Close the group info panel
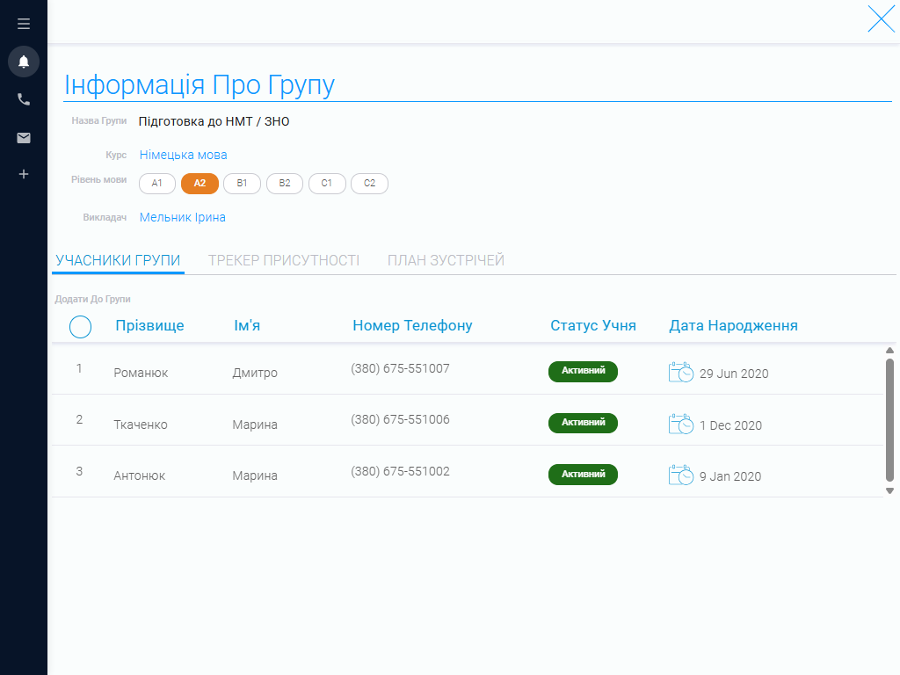Image resolution: width=900 pixels, height=675 pixels. click(x=881, y=19)
